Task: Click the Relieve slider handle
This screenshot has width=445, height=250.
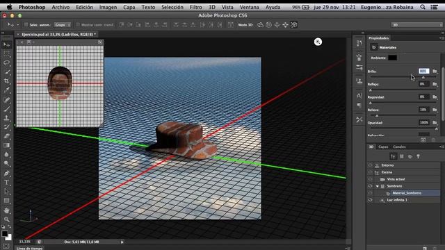Action: click(x=377, y=116)
